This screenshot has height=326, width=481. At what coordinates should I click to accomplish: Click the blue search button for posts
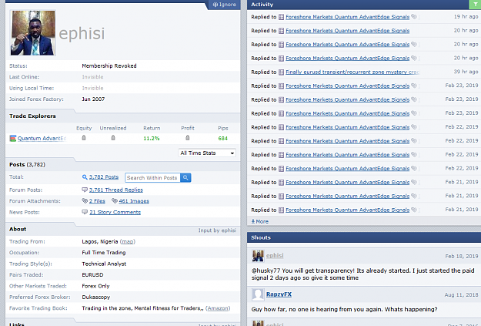[185, 177]
